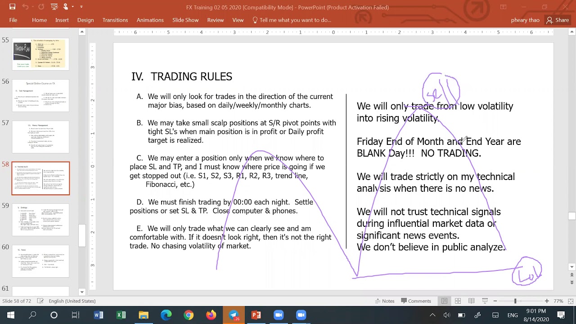Click the account name pheary thao
Screen dimensions: 576x324
pos(525,20)
